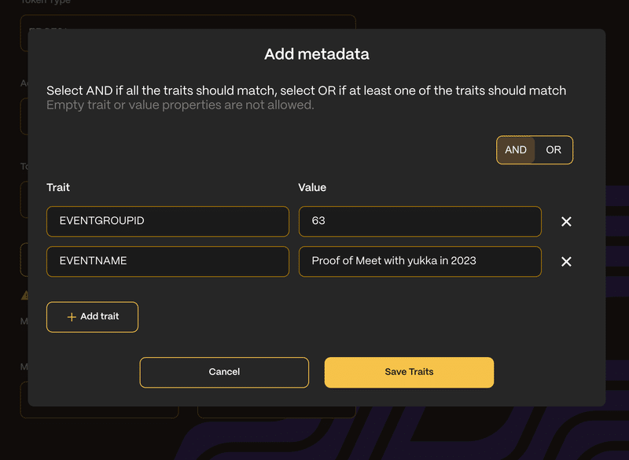Click the Add metadata dialog heading
The width and height of the screenshot is (629, 460).
tap(317, 54)
